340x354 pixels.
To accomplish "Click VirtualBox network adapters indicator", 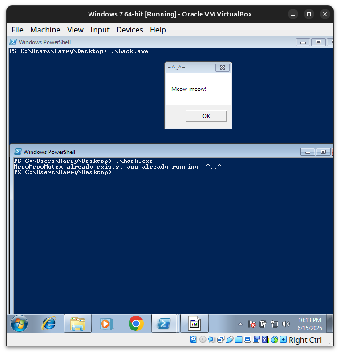I will [x=220, y=339].
